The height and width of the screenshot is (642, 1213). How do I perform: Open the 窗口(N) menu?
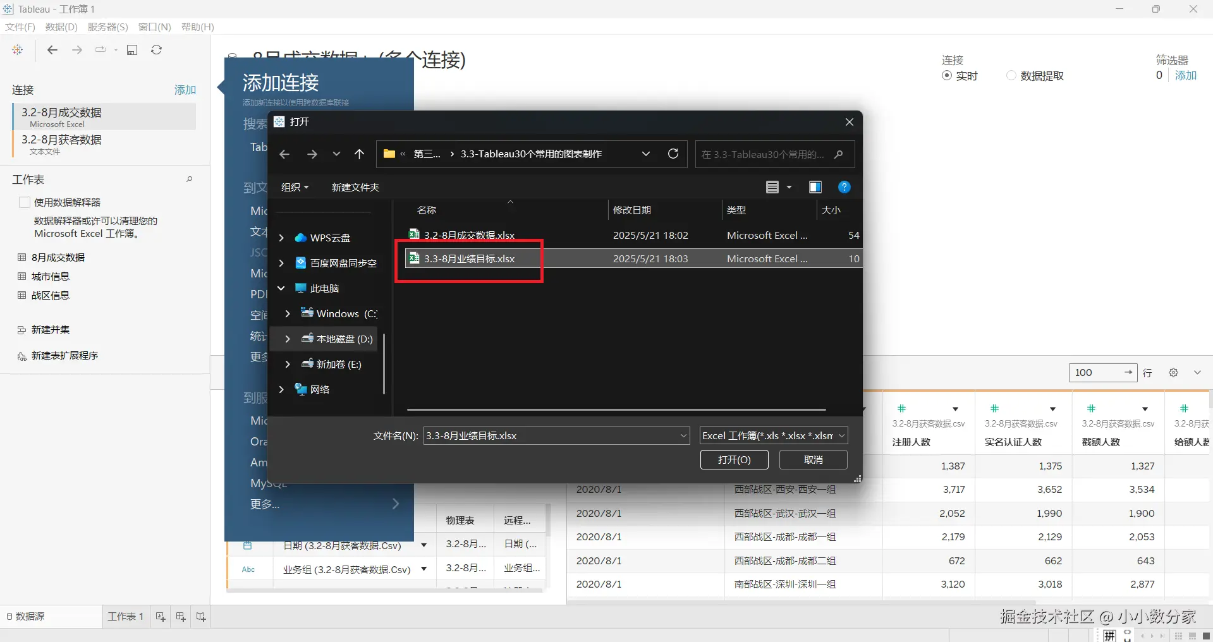click(x=155, y=27)
